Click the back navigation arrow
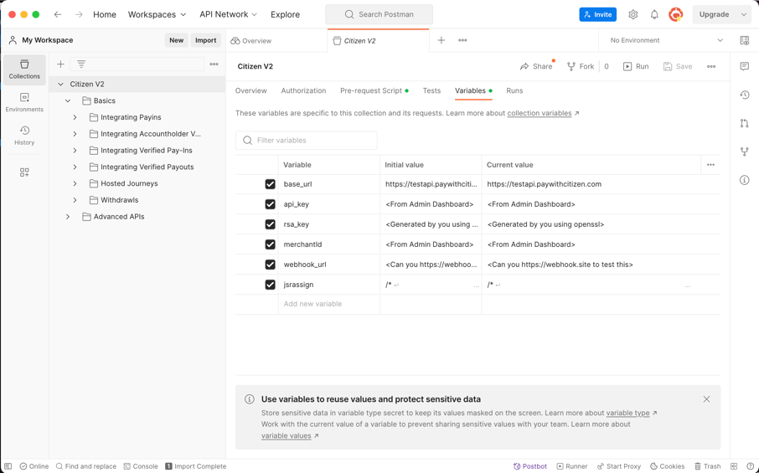Image resolution: width=759 pixels, height=473 pixels. point(58,14)
